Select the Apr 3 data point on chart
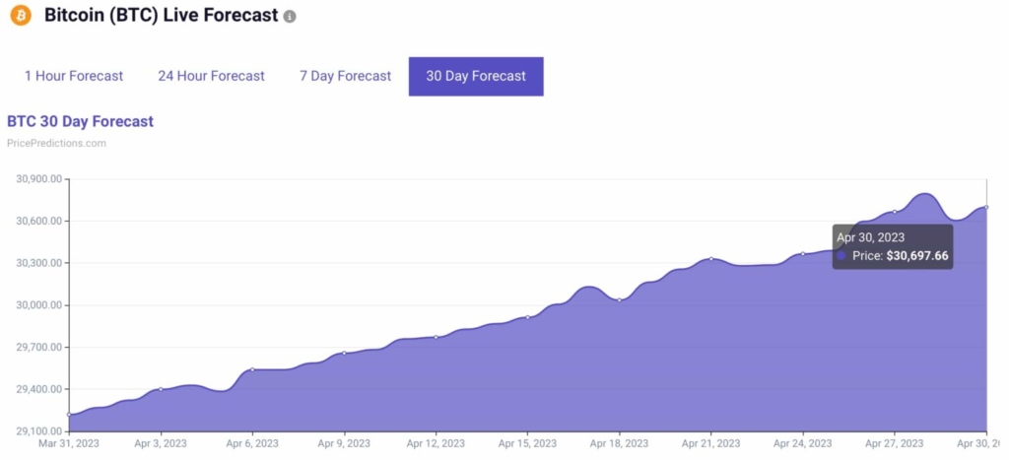This screenshot has width=1009, height=460. [x=161, y=389]
